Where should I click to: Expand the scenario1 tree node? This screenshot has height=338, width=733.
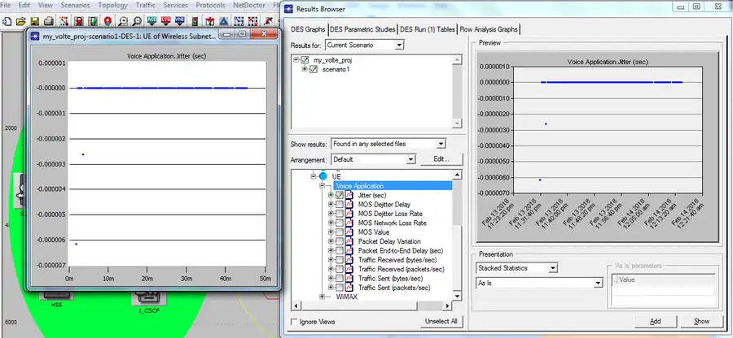coord(305,69)
